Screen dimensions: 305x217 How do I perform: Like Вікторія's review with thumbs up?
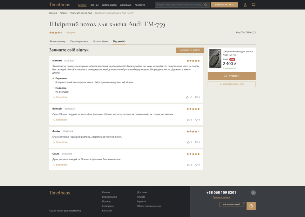188,120
